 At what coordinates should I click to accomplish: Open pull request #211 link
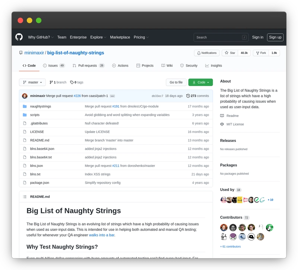tap(116, 165)
